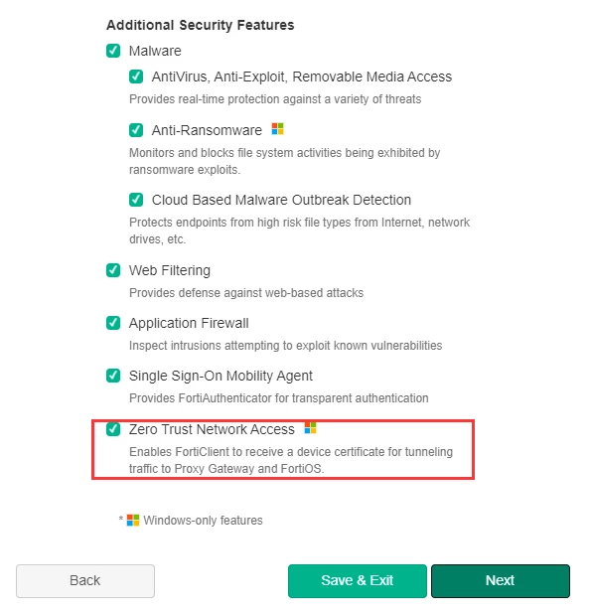Disable Single Sign-On Mobility Agent checkbox

113,376
